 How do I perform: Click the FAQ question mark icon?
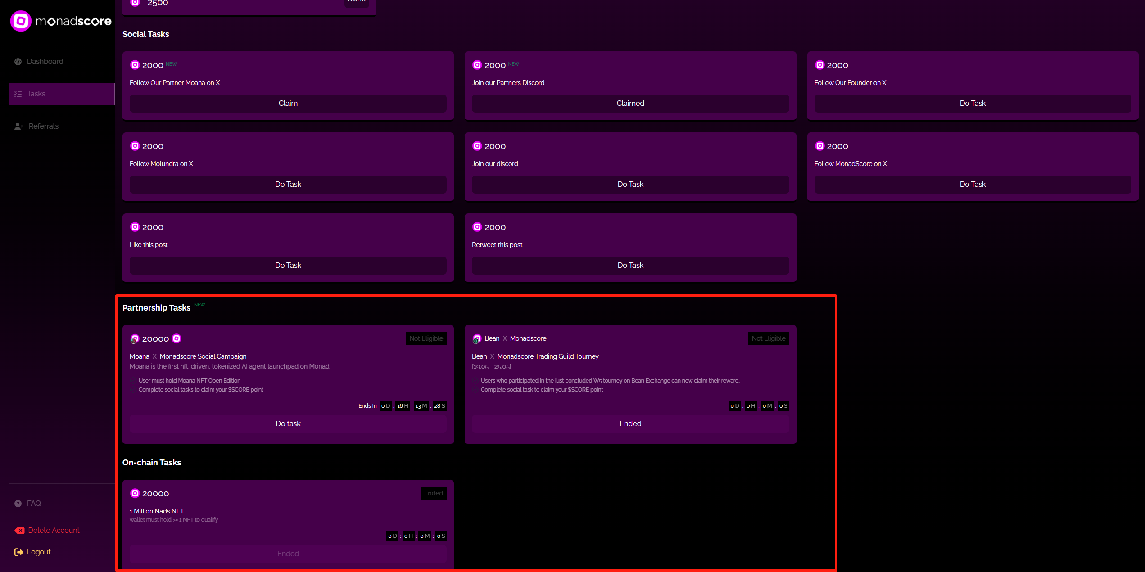point(18,504)
